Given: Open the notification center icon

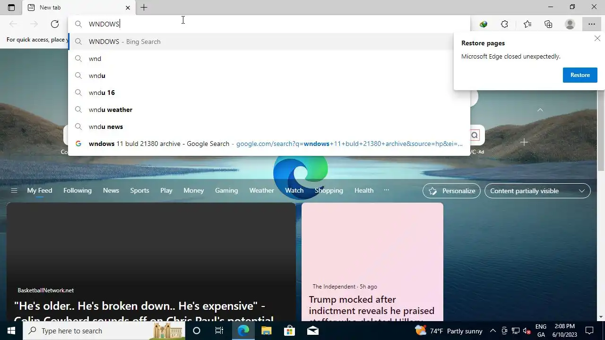Looking at the screenshot, I should pyautogui.click(x=589, y=331).
